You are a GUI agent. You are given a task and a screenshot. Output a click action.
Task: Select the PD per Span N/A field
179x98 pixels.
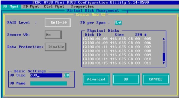[118, 23]
